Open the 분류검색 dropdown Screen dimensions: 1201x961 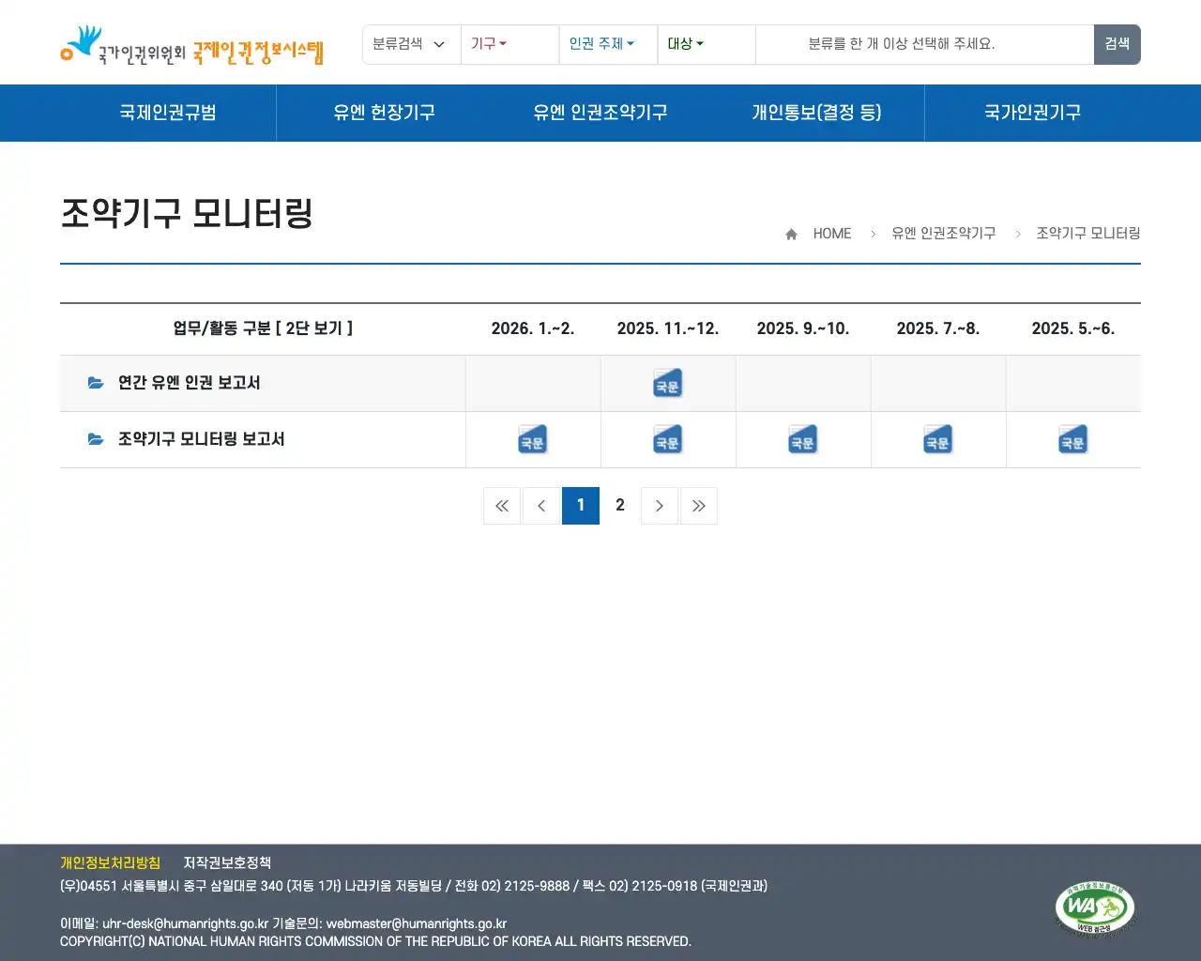coord(411,44)
